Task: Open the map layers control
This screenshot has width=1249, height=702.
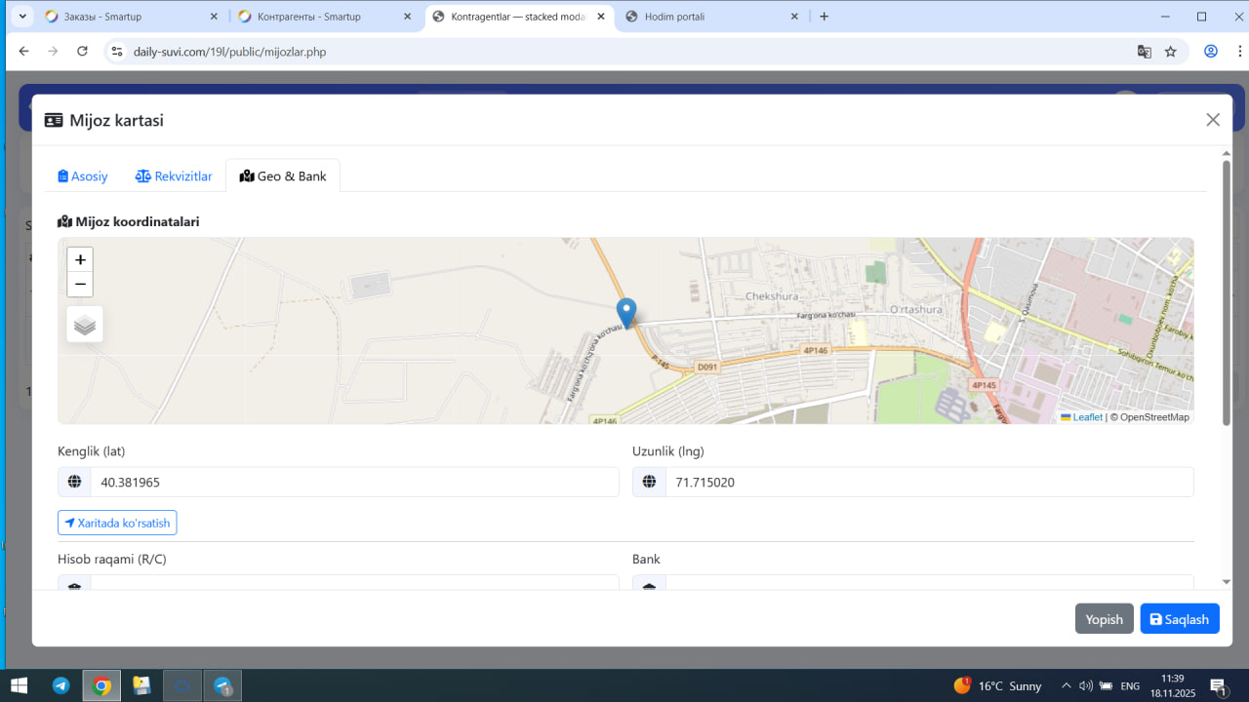Action: (85, 325)
